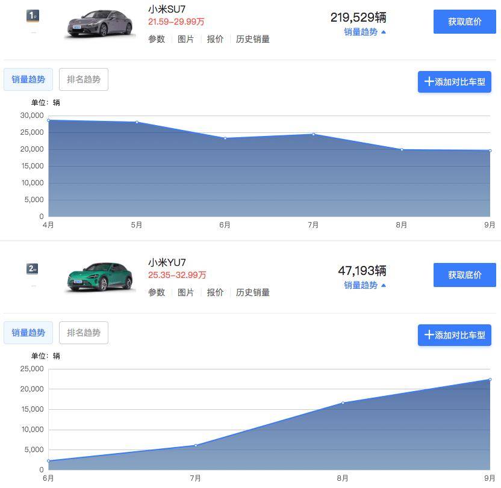Open the 报价 link for 小米YU7
Screen dimensions: 501x488
pyautogui.click(x=215, y=292)
